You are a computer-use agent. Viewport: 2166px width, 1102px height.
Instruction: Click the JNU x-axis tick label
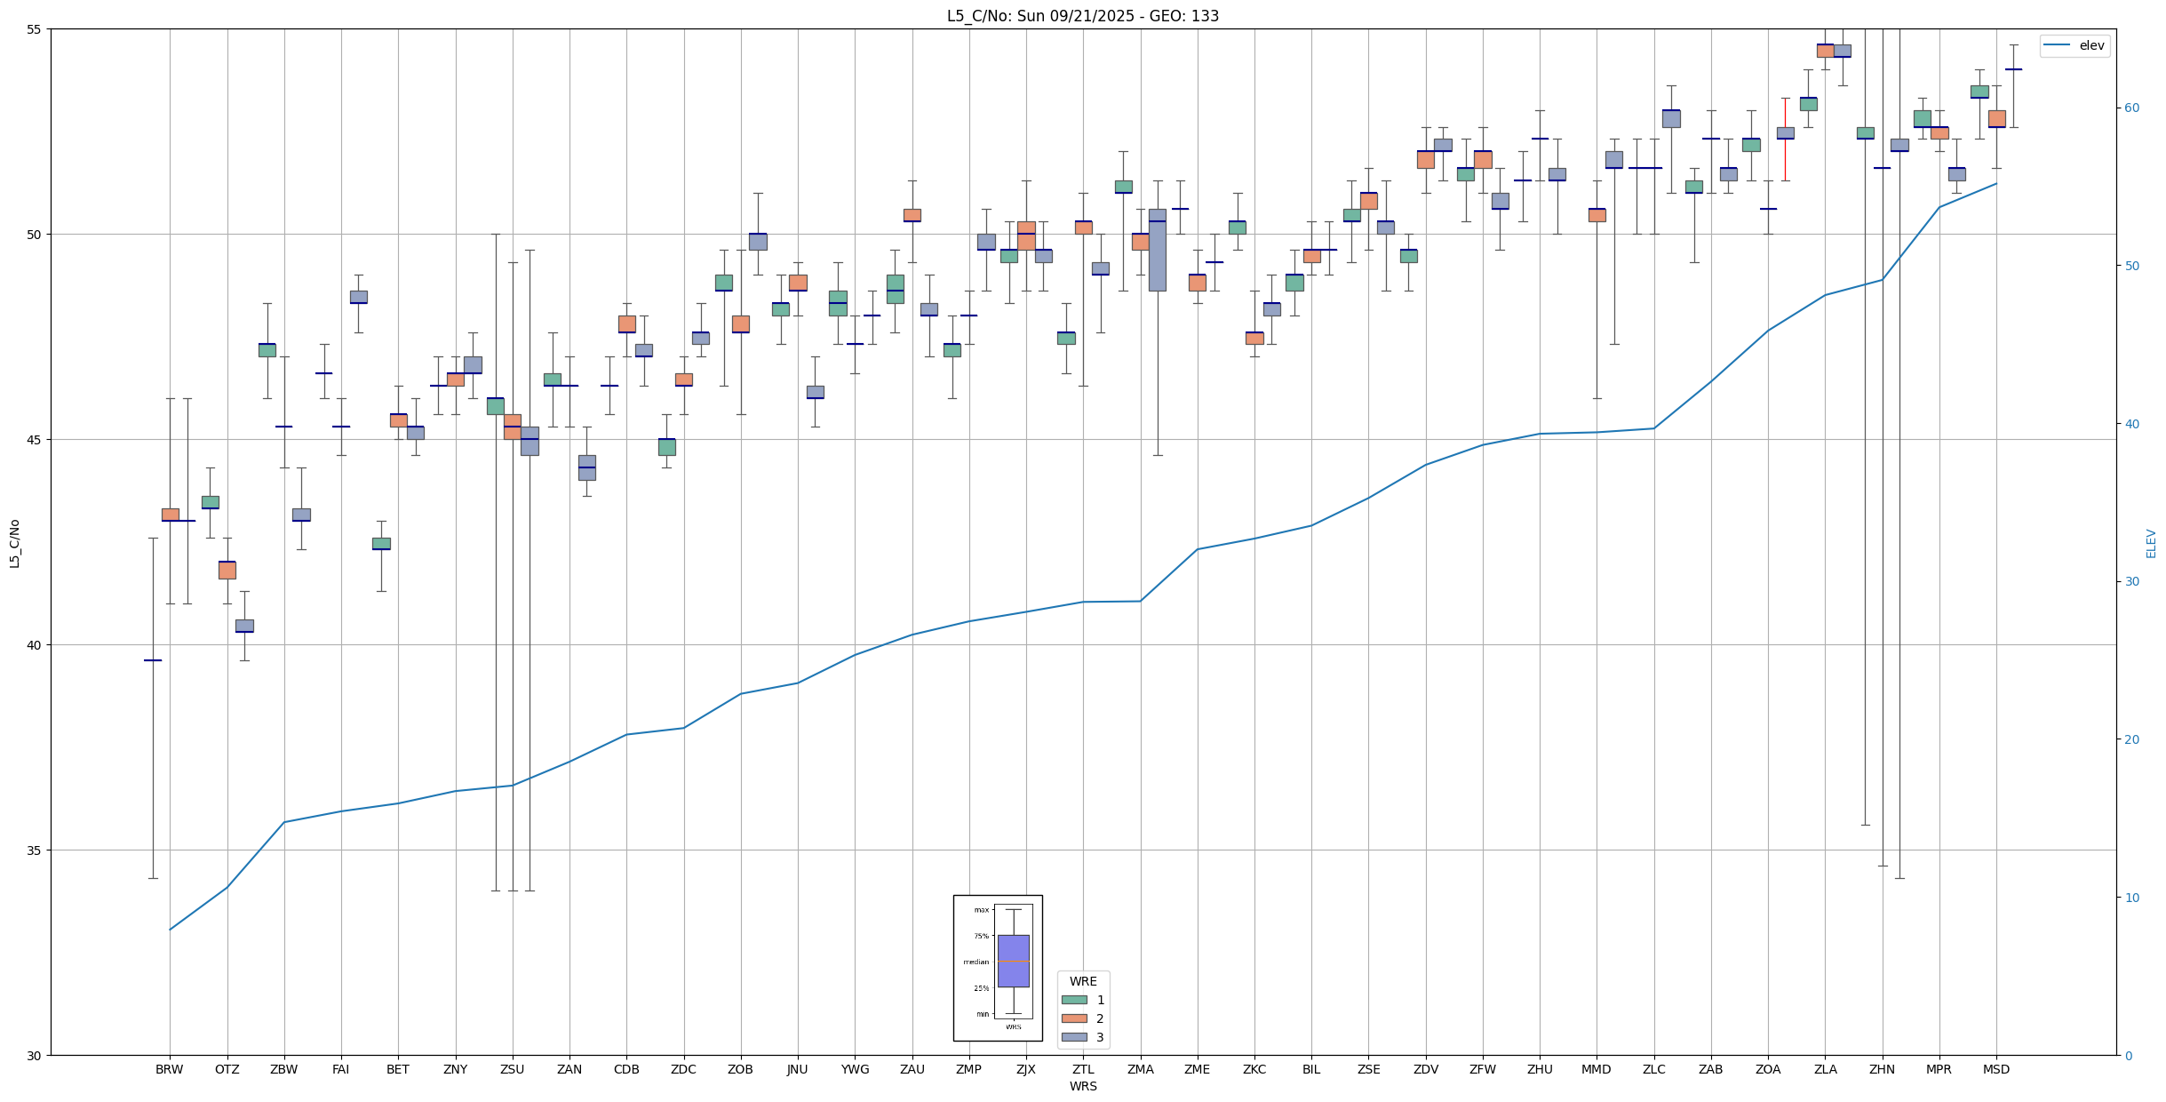point(797,1069)
